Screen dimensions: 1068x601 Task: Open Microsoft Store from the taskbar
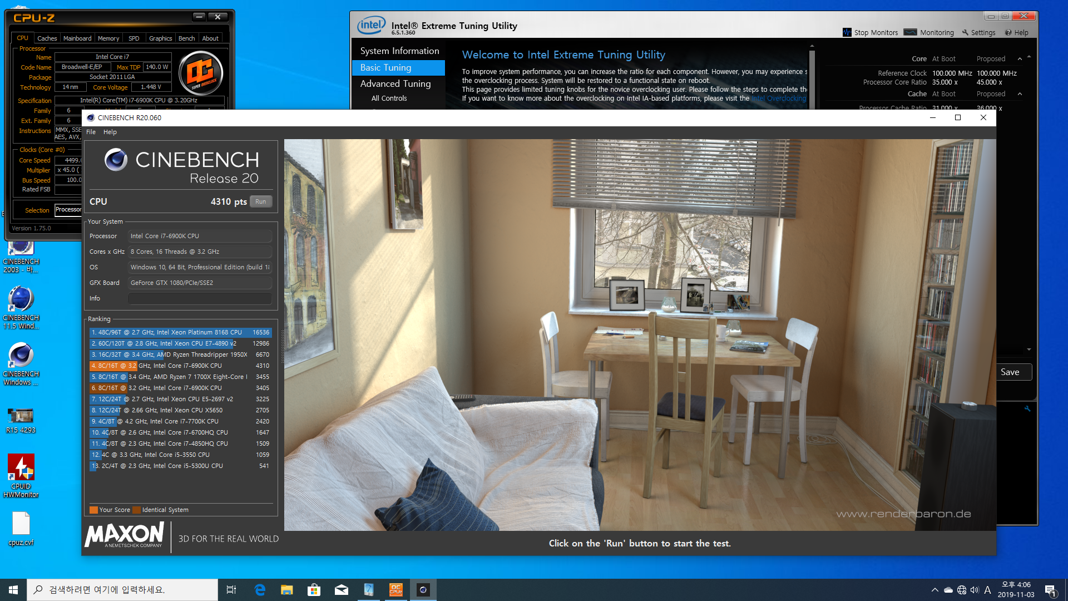pos(314,590)
